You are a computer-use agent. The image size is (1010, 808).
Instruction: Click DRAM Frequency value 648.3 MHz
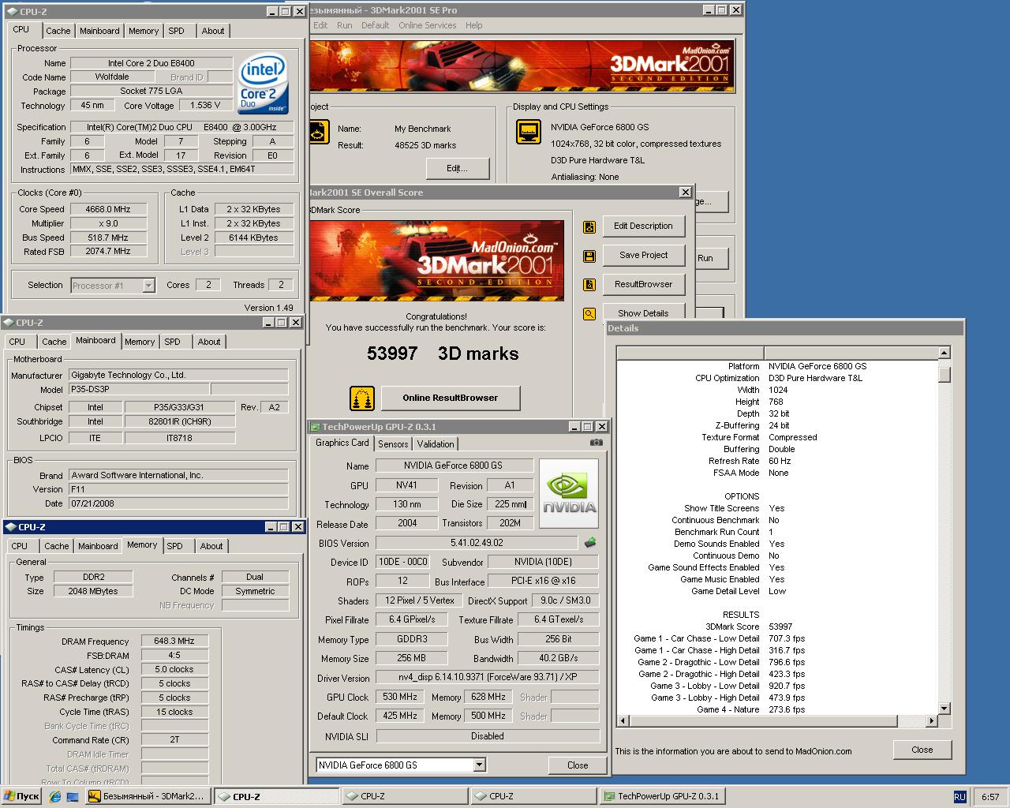(175, 642)
